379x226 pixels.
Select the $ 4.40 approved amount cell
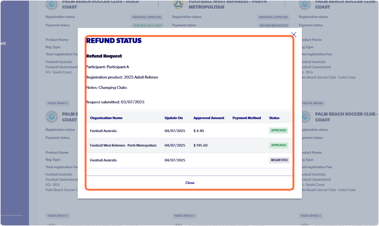199,131
